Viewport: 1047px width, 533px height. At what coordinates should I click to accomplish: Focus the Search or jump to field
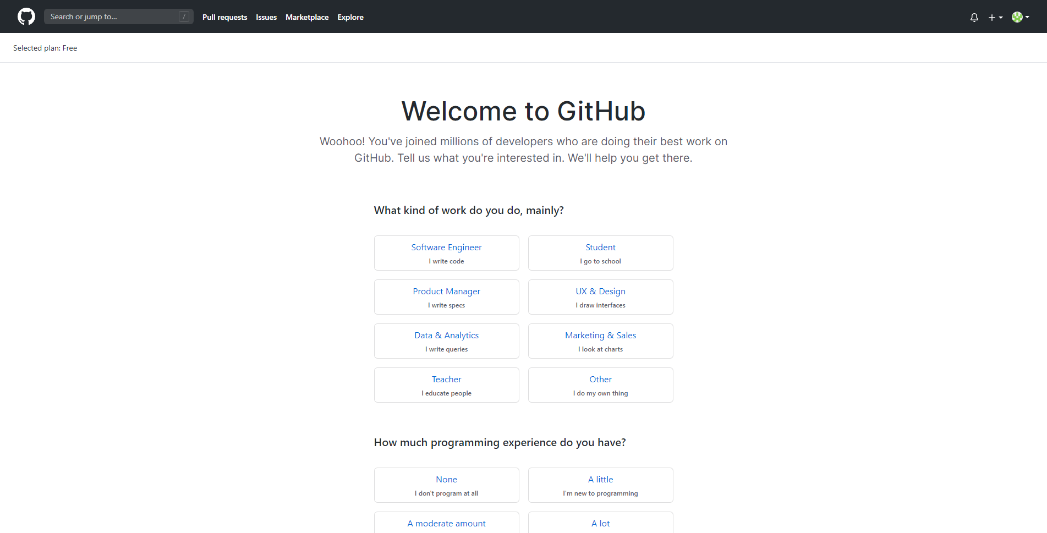(x=119, y=17)
